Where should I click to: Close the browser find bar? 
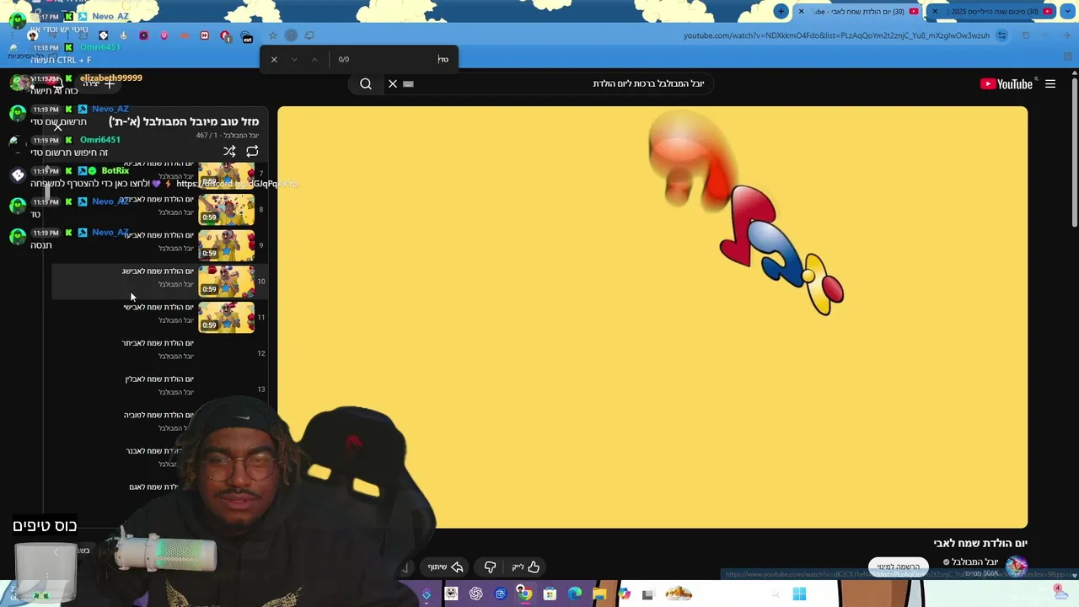pyautogui.click(x=274, y=59)
